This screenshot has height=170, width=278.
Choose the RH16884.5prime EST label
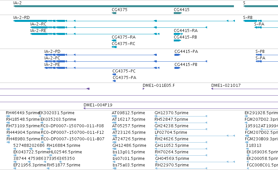63,146
